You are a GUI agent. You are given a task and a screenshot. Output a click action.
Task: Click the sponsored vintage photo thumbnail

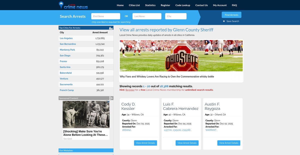click(x=86, y=114)
